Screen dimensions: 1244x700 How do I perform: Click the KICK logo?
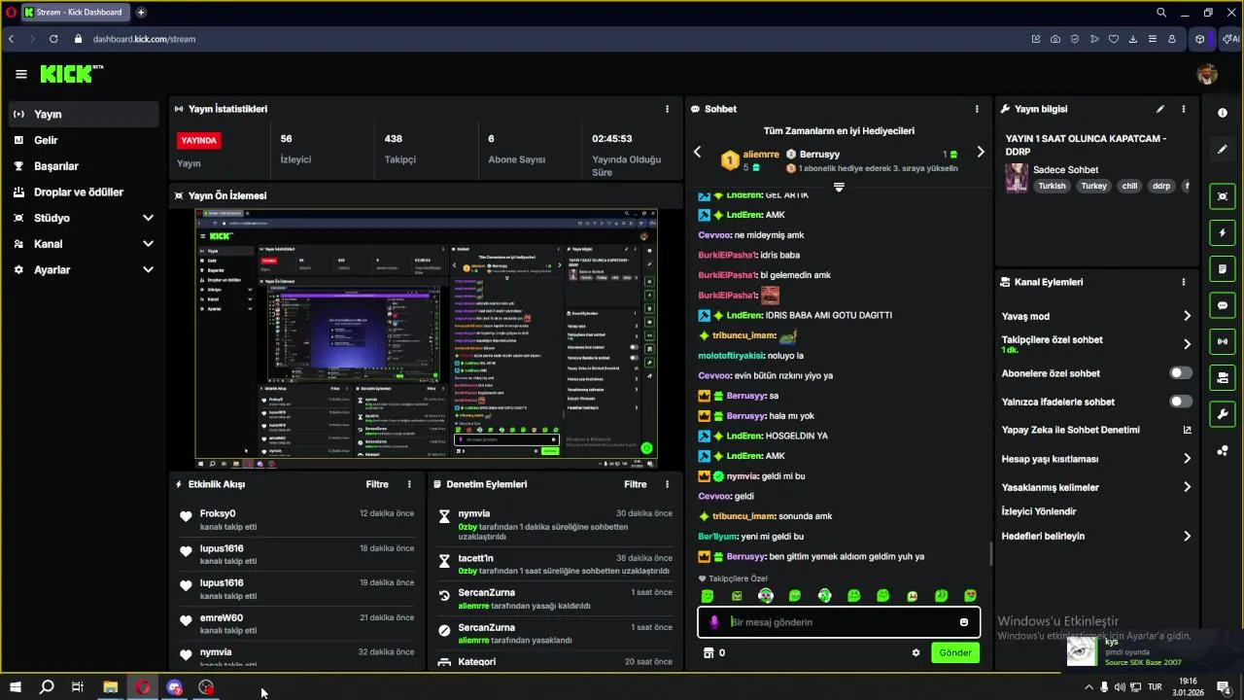tap(71, 74)
